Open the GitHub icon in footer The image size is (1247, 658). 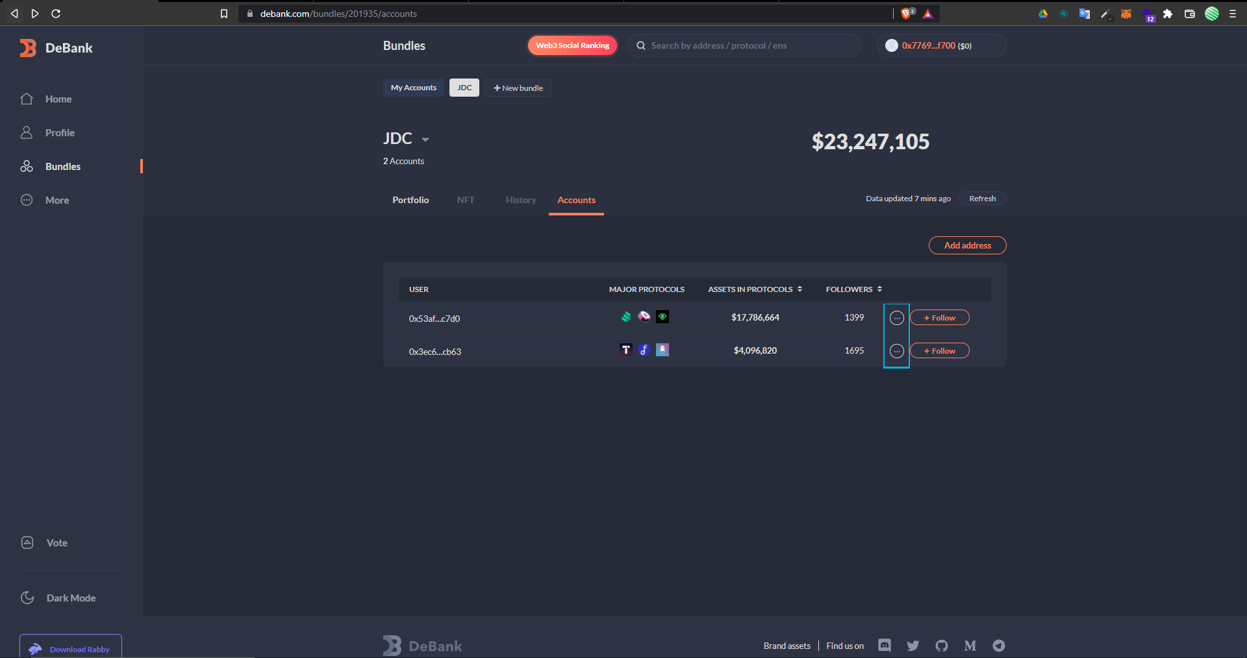tap(942, 646)
